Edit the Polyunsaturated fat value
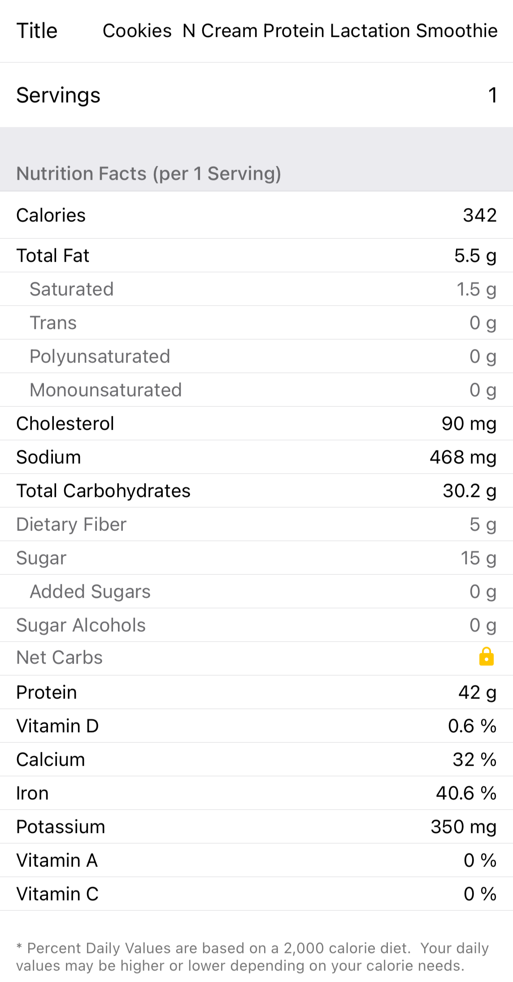 pos(483,357)
